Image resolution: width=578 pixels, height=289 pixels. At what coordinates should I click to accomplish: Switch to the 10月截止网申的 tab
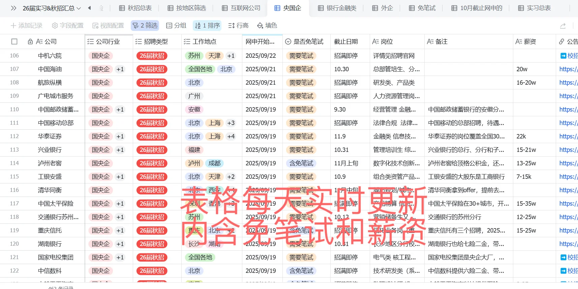[x=477, y=8]
